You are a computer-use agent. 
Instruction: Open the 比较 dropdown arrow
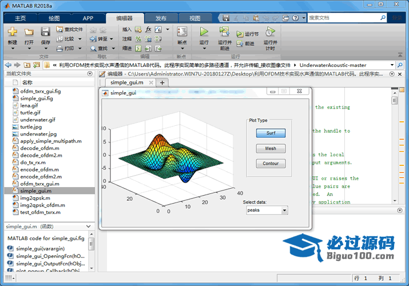(80, 39)
